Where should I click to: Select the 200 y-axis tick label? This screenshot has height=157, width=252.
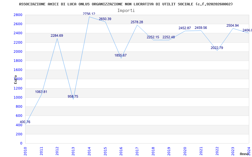pos(19,134)
